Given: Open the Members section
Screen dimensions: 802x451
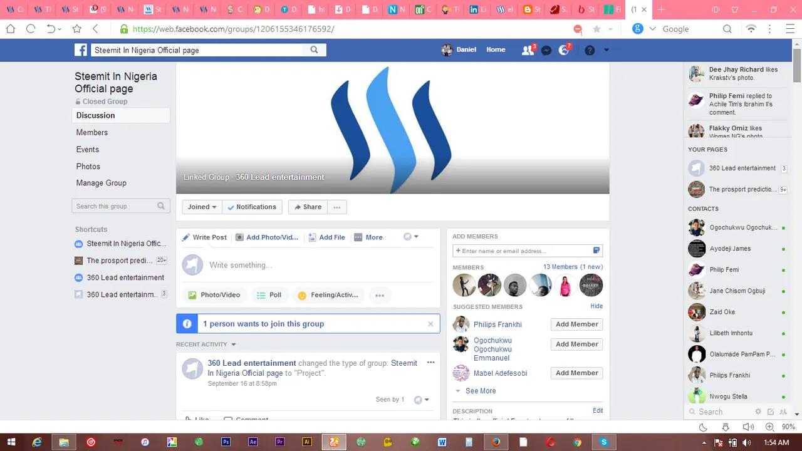Looking at the screenshot, I should point(92,132).
